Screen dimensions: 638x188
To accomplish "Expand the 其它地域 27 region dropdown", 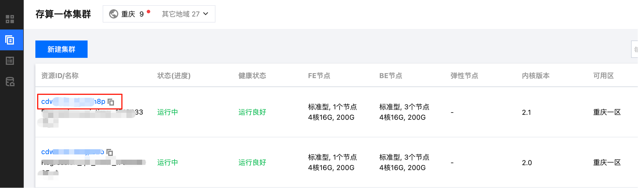I will click(185, 14).
